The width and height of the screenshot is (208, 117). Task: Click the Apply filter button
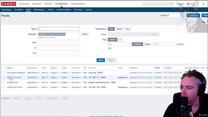(x=101, y=60)
